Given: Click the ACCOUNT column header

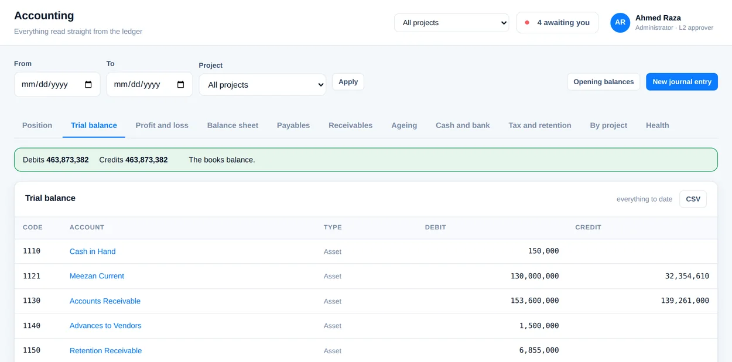Looking at the screenshot, I should [x=87, y=227].
